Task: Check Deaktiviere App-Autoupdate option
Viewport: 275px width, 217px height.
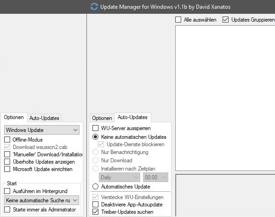Action: (95, 205)
